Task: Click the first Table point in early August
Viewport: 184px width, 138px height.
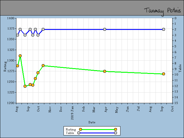Action: (x=18, y=35)
